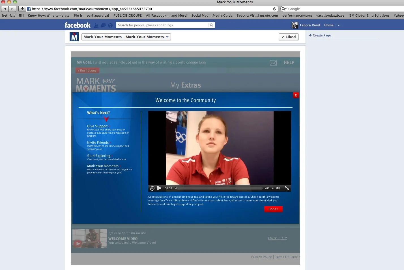404x270 pixels.
Task: Click the Dashboard back button
Action: (x=87, y=70)
